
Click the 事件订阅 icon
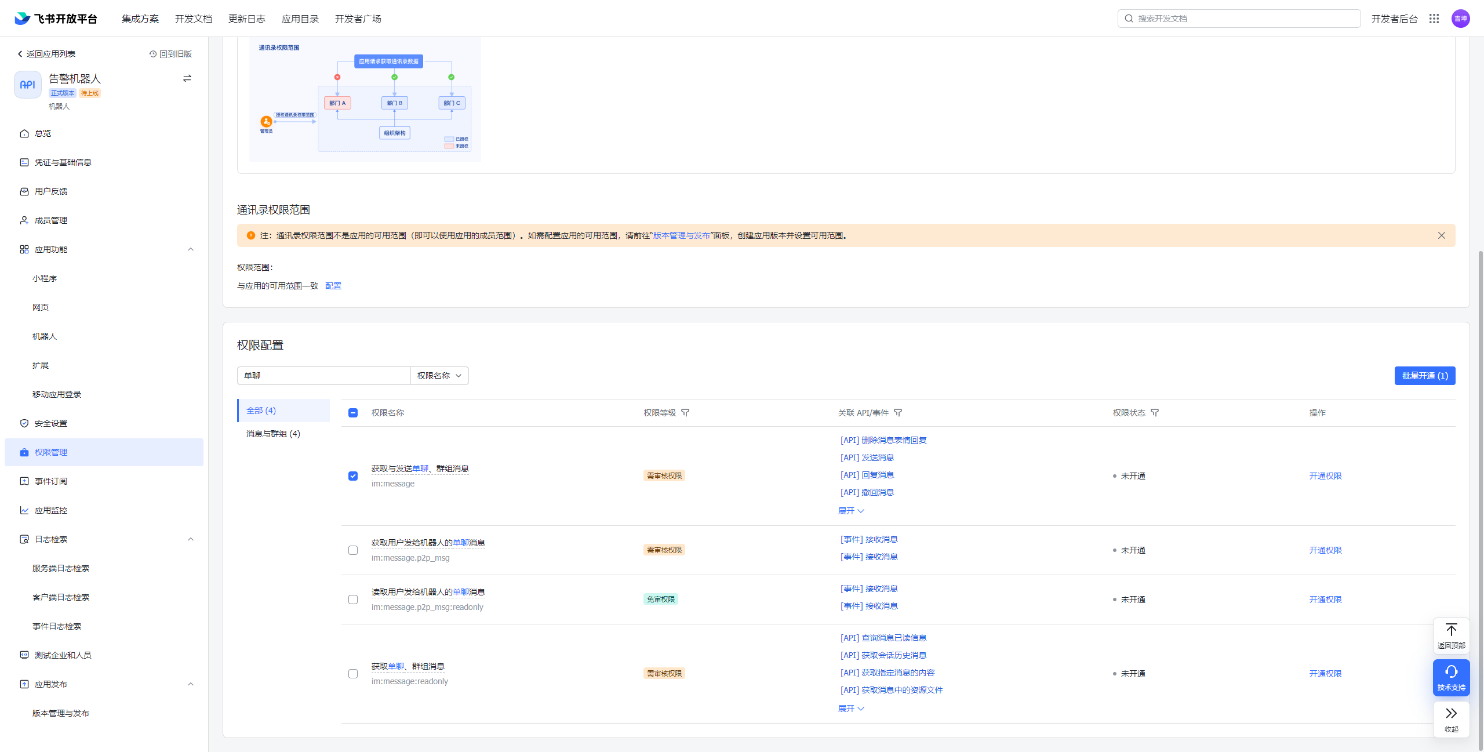[x=24, y=481]
